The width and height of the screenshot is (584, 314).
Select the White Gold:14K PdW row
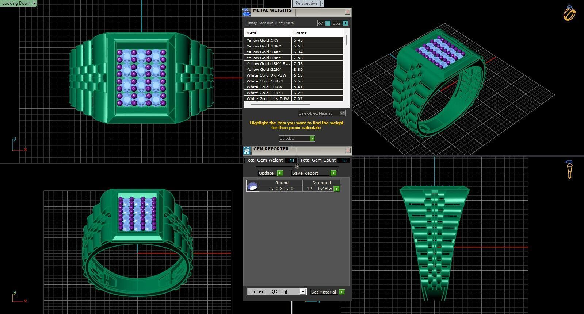294,98
